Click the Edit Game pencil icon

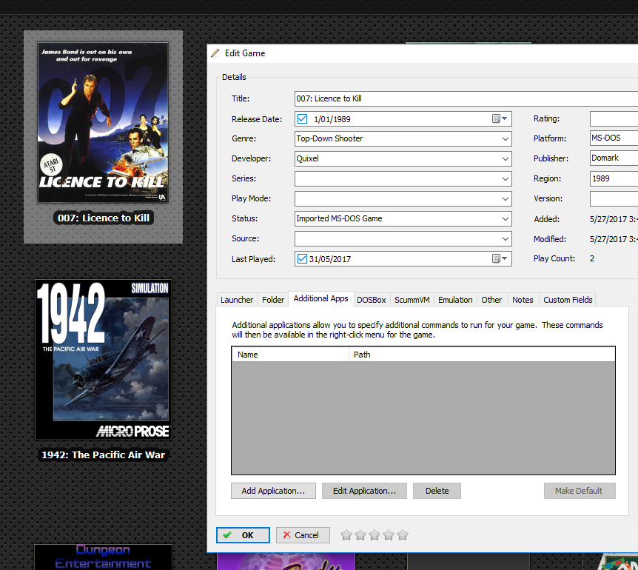tap(215, 53)
